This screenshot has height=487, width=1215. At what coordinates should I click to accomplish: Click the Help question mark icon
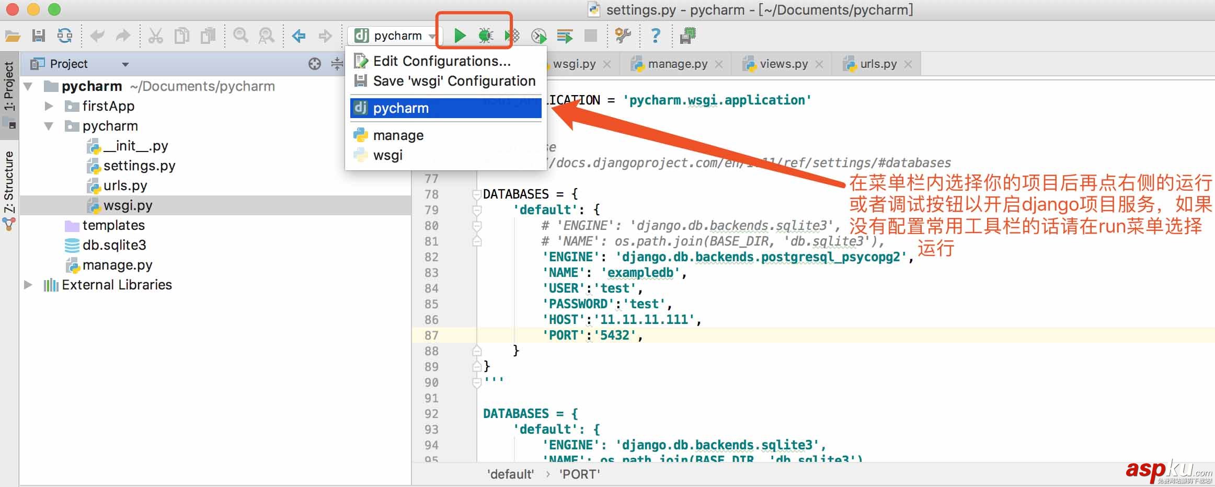656,36
